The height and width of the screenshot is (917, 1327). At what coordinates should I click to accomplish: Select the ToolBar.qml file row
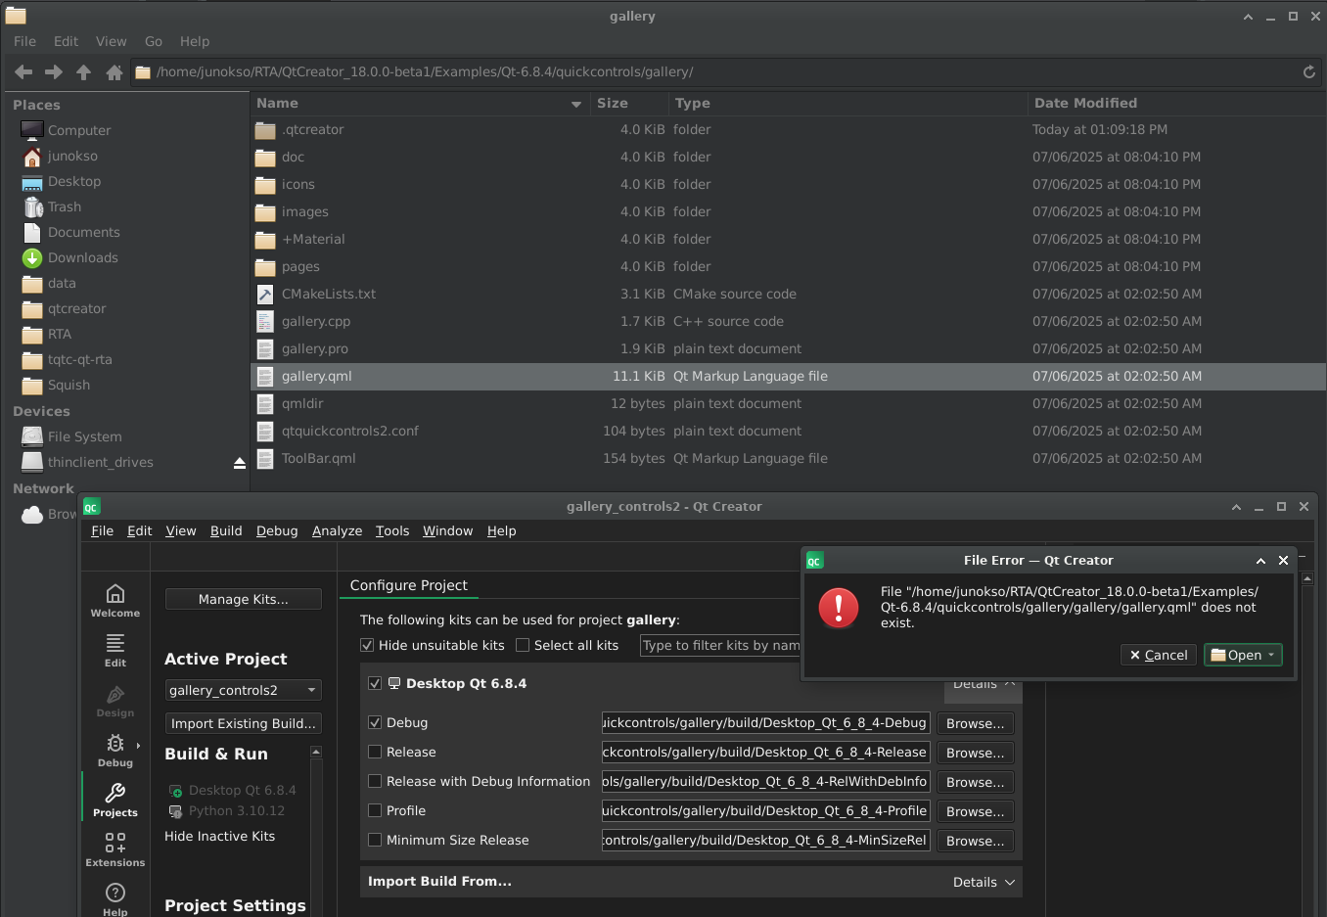pyautogui.click(x=788, y=458)
